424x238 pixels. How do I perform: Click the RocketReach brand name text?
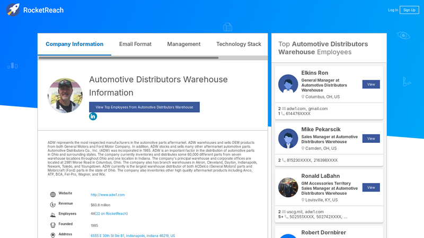click(x=43, y=10)
